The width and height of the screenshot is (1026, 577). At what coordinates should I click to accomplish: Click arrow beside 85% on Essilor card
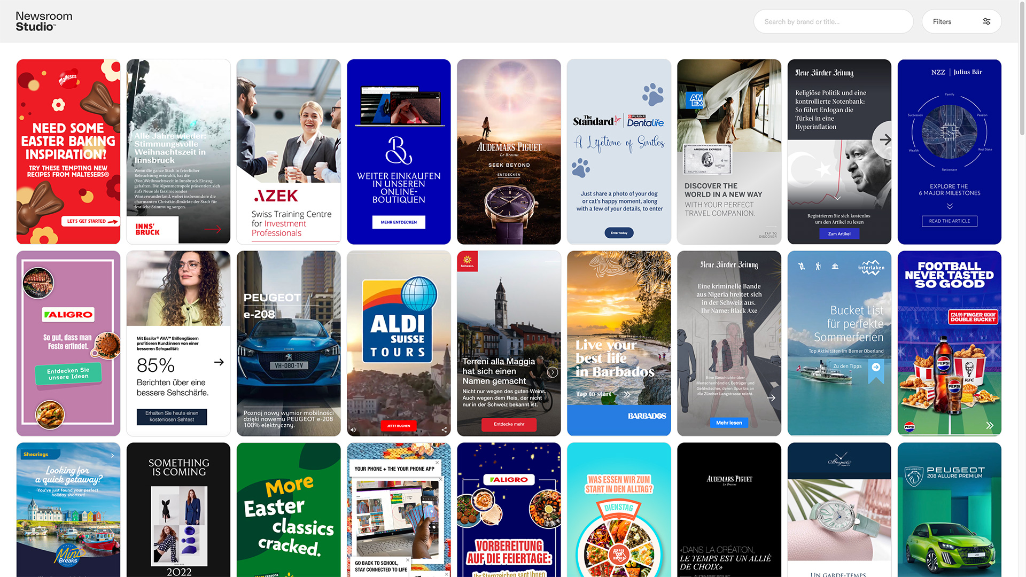point(219,362)
